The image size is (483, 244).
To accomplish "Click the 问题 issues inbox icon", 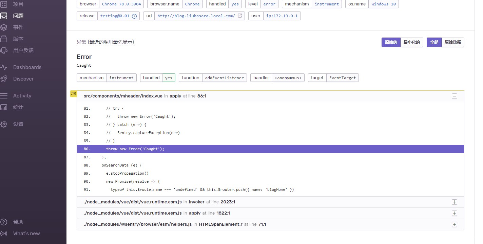I will (x=4, y=16).
